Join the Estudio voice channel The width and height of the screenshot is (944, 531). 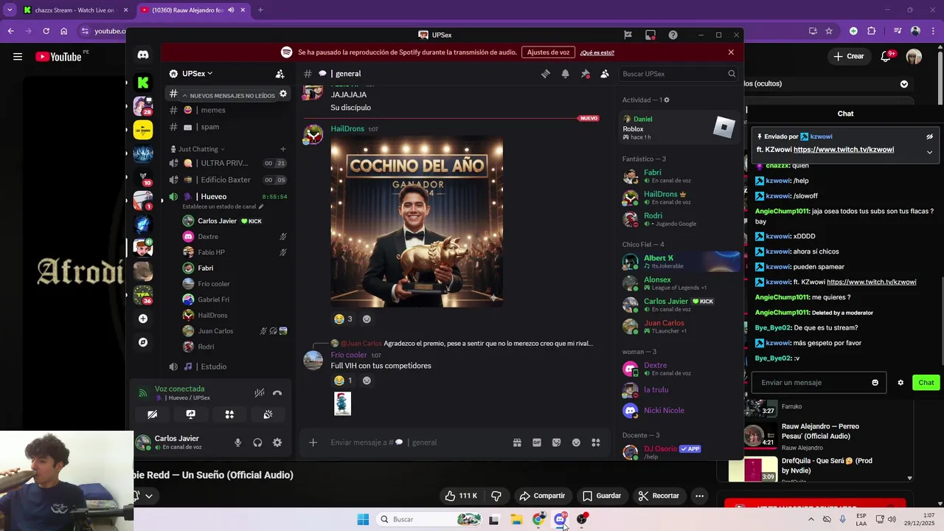tap(226, 367)
